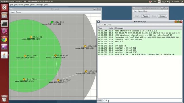Select log row 'RPL: P 3'
The width and height of the screenshot is (184, 103).
(140, 41)
